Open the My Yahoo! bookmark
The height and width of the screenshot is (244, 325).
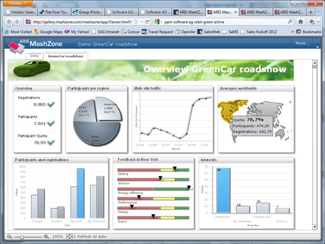tap(77, 32)
